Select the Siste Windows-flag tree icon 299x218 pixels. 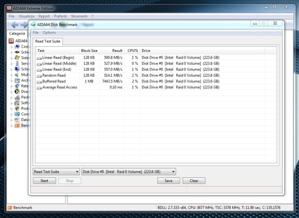17,58
